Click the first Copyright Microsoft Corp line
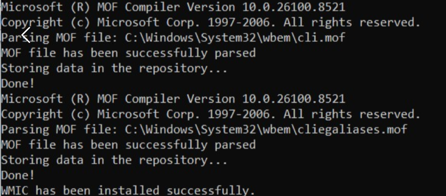 point(210,23)
